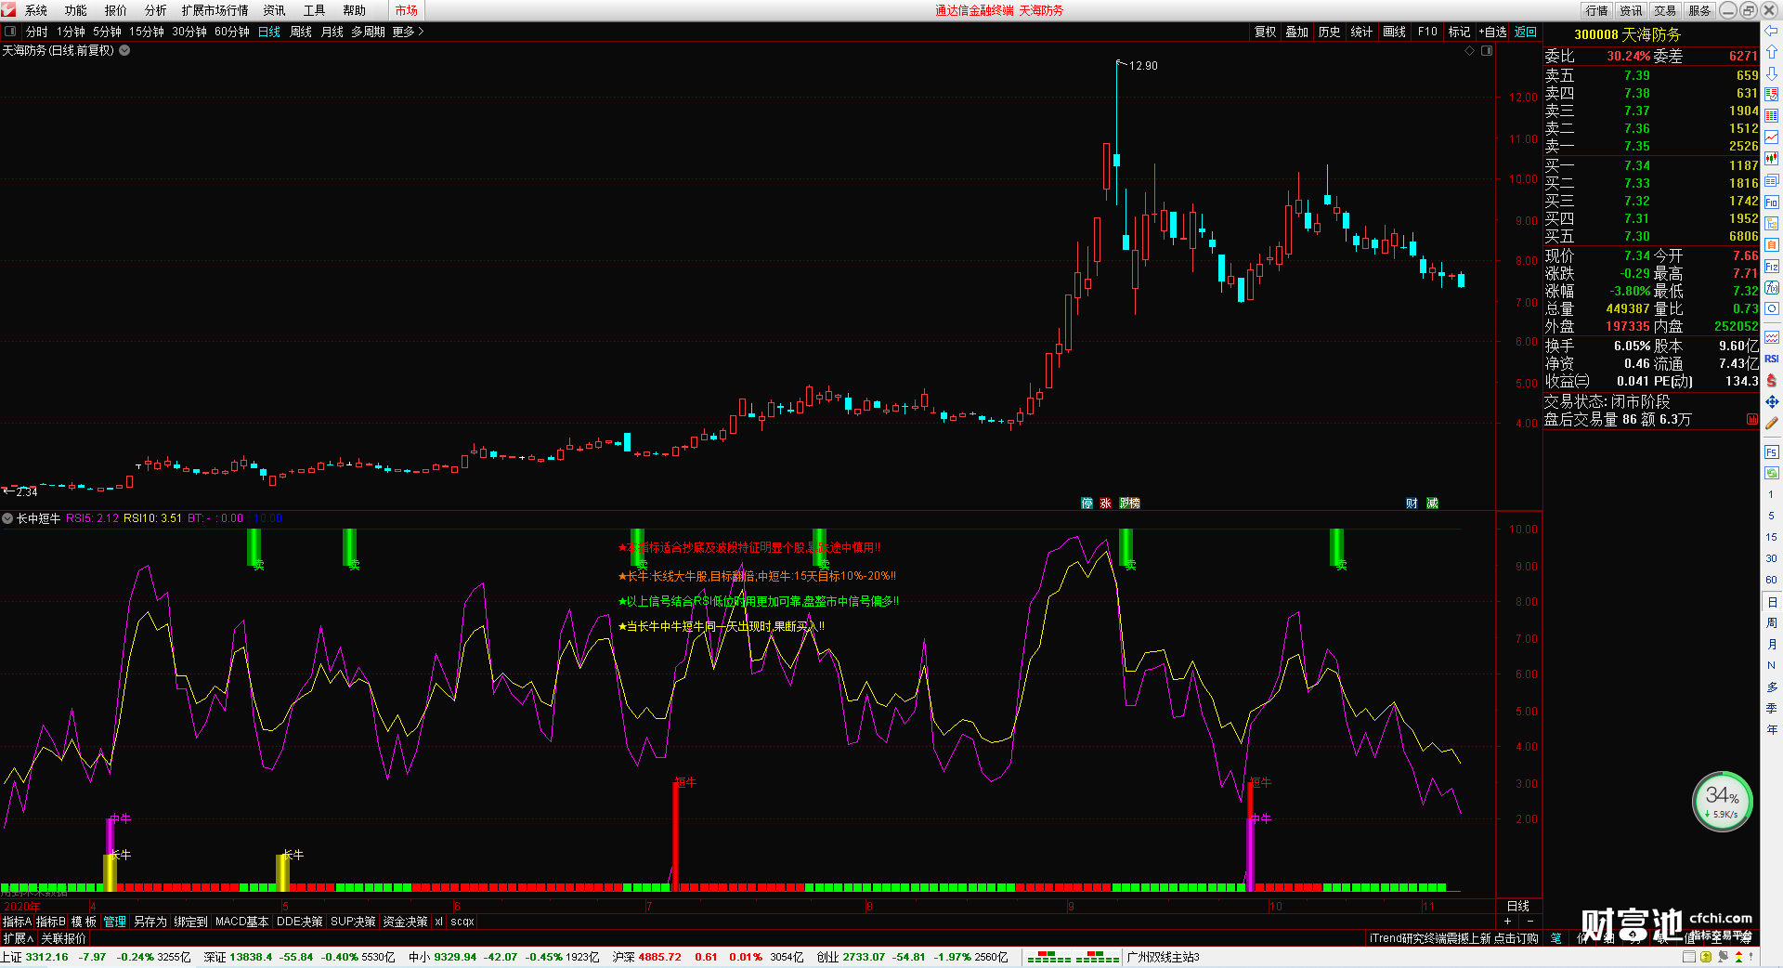
Task: Switch to 分时 intraday view
Action: 37,32
